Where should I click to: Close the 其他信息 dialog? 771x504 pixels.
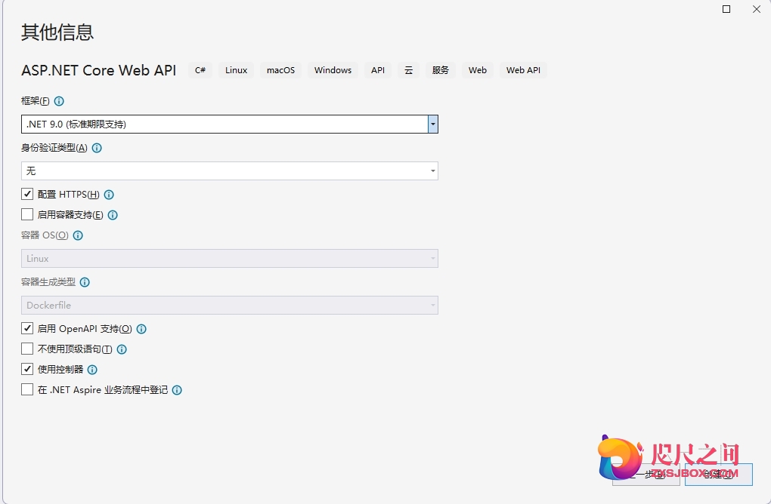point(757,9)
